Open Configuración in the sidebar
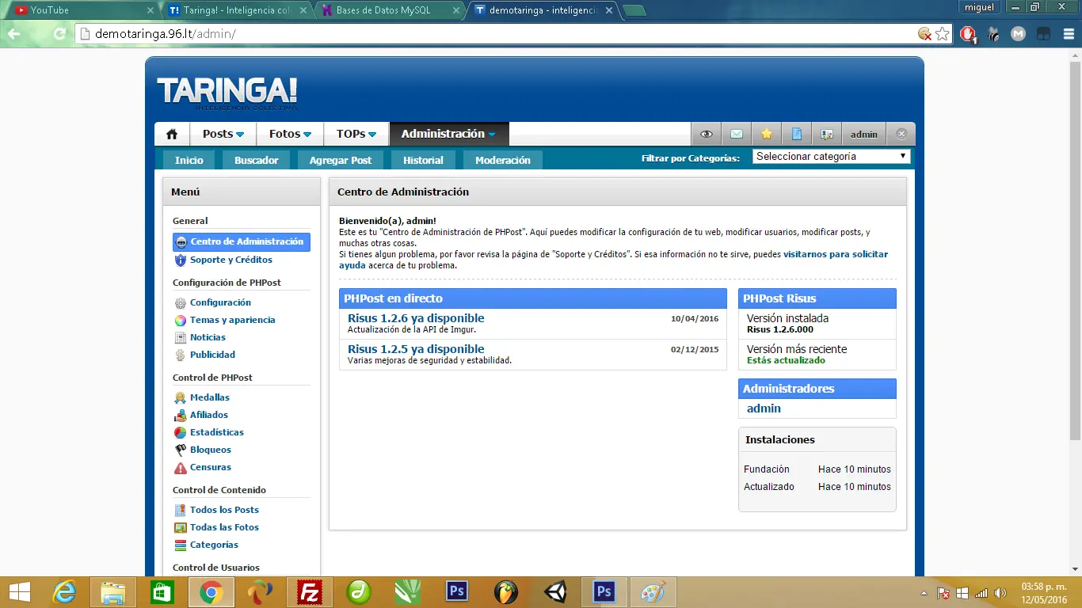 tap(220, 302)
